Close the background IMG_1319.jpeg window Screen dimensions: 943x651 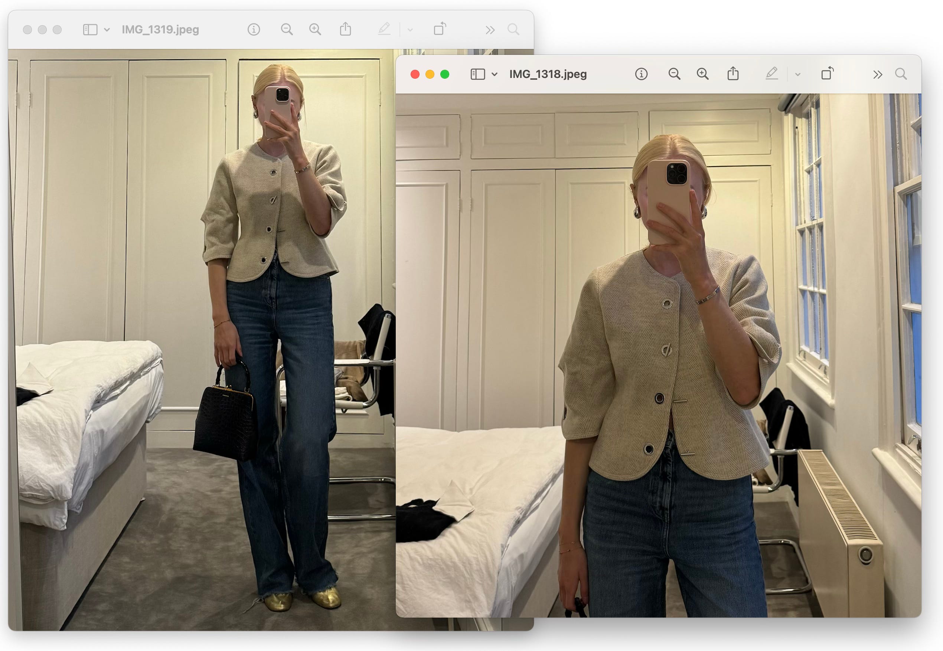click(27, 30)
